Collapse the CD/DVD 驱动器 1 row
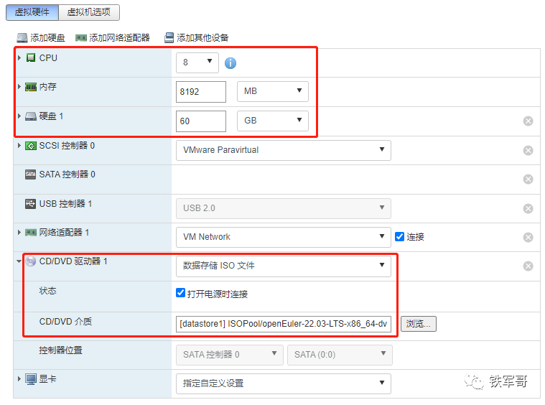545x405 pixels. click(x=19, y=261)
